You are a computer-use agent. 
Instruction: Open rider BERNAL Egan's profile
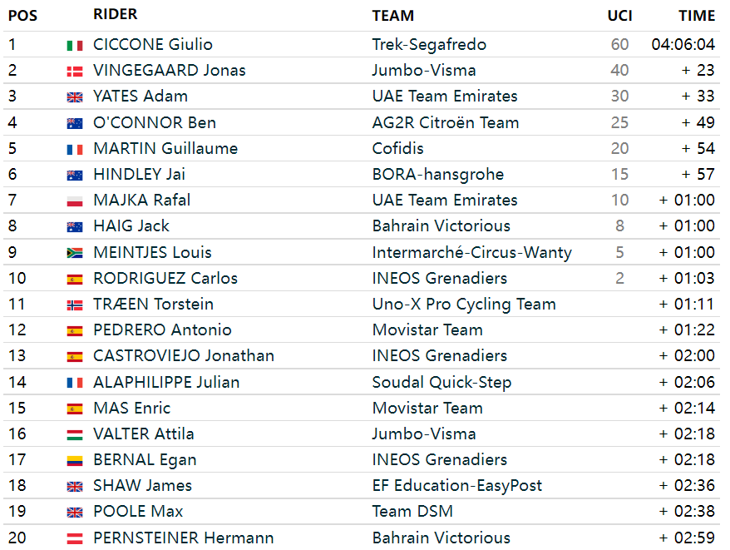[x=145, y=460]
